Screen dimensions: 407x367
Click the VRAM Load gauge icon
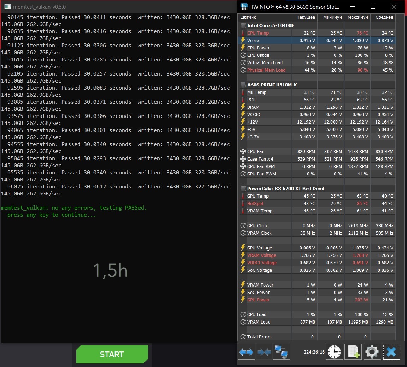tap(243, 322)
